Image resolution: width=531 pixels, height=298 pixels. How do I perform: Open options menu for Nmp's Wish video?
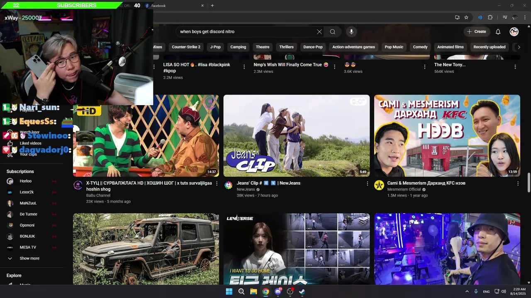[334, 67]
